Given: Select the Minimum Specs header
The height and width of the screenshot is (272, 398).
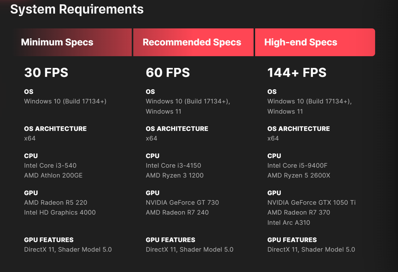Looking at the screenshot, I should point(73,42).
